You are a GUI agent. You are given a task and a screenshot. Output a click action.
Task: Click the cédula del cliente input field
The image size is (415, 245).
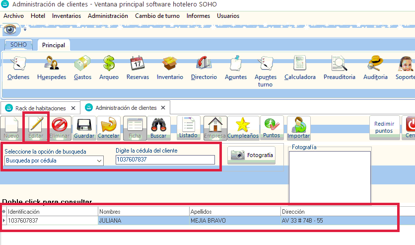[165, 160]
